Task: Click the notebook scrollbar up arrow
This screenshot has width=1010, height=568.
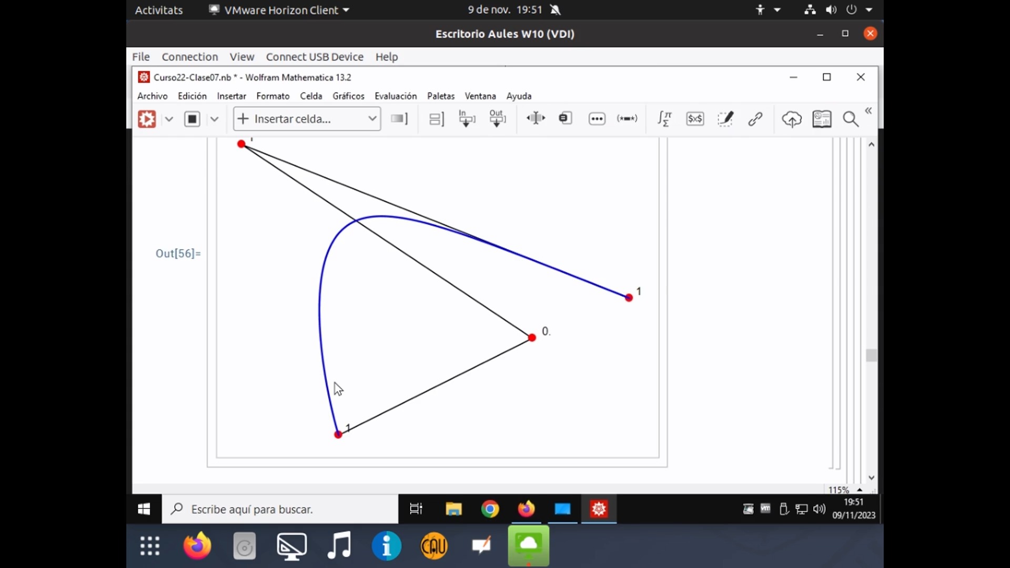Action: click(872, 144)
